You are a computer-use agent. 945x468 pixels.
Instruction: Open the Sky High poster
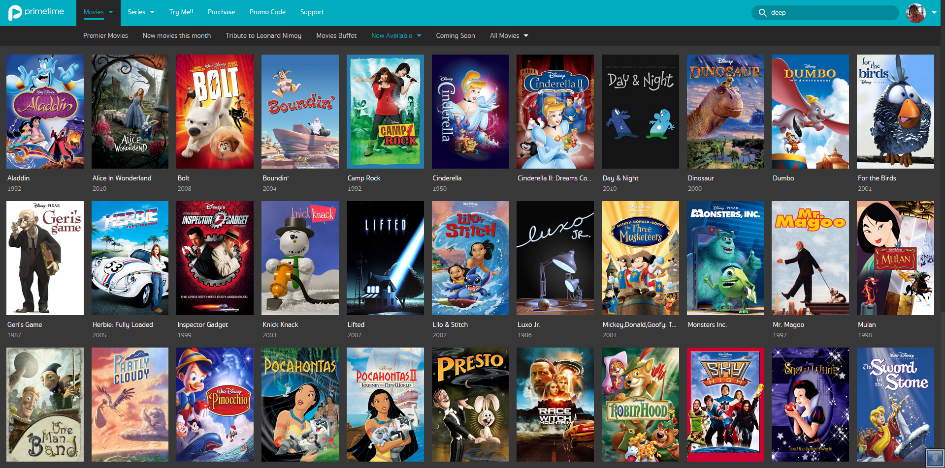[725, 405]
